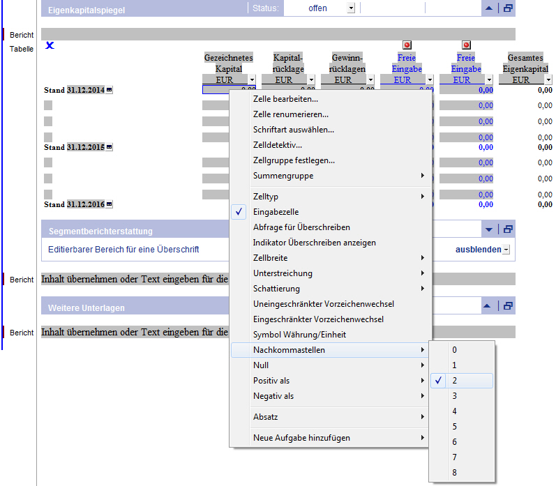Open the EUR dropdown under Gewinnrücklagen
The width and height of the screenshot is (556, 486).
click(370, 79)
